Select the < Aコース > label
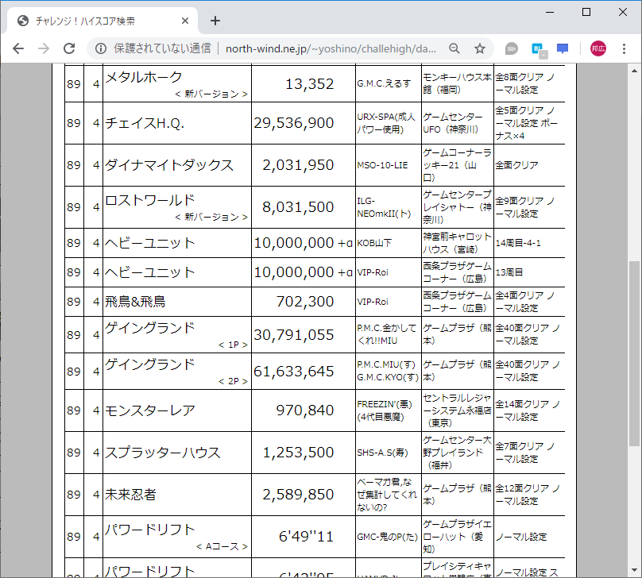642x578 pixels. coord(222,546)
